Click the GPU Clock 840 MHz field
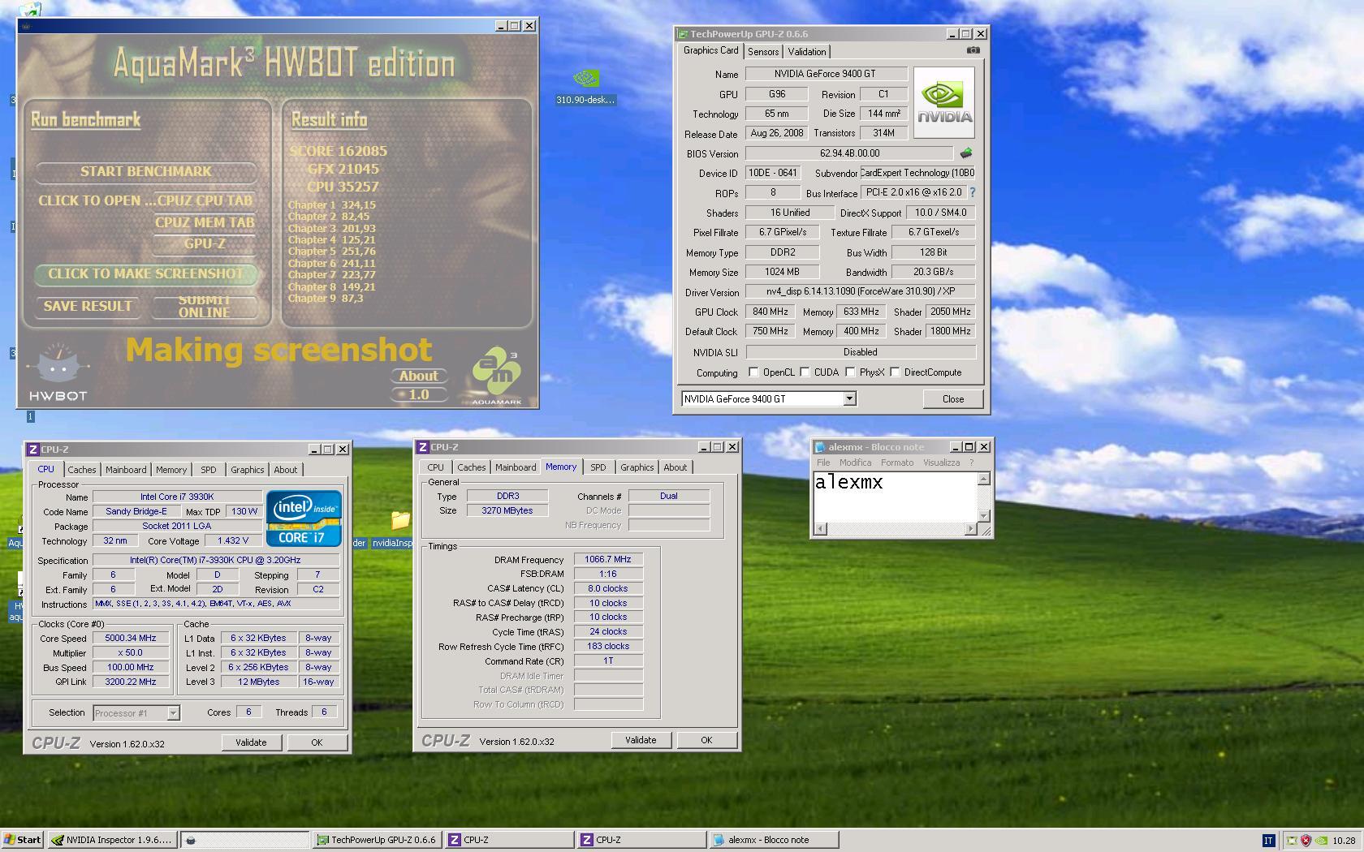Viewport: 1364px width, 852px height. click(770, 312)
